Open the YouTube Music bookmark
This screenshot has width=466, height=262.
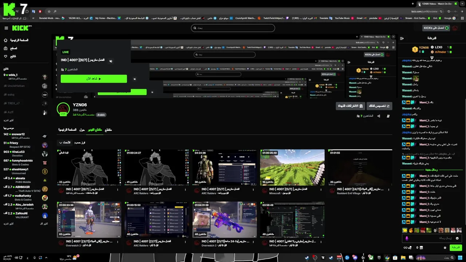344,18
